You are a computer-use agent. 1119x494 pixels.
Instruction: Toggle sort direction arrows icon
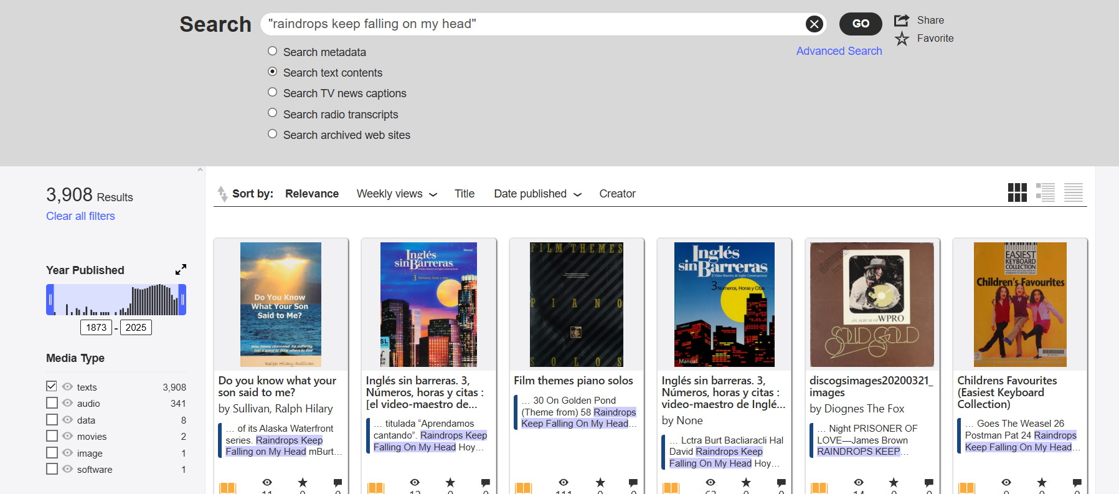(x=222, y=194)
